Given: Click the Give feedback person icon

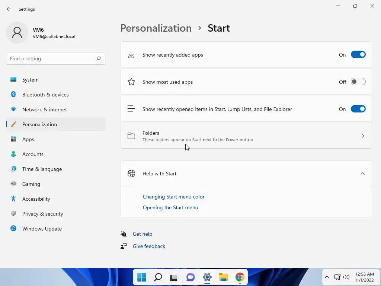Looking at the screenshot, I should pyautogui.click(x=124, y=246).
